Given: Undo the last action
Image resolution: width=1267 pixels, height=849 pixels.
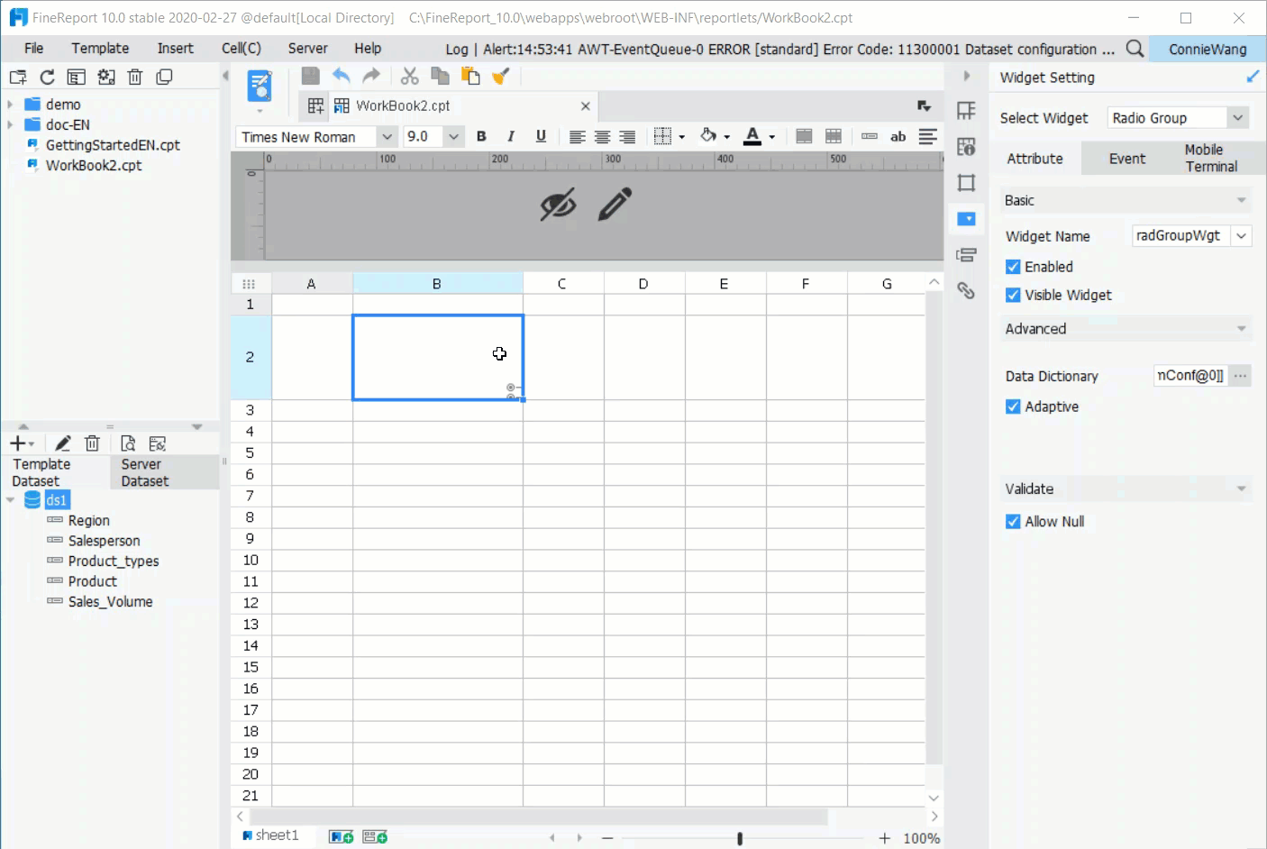Looking at the screenshot, I should coord(342,77).
